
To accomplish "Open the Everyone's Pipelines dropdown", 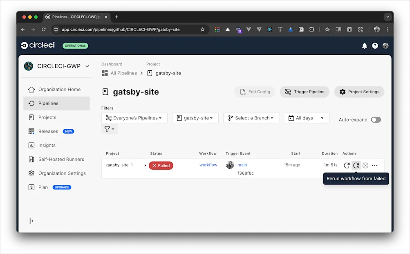I will [x=134, y=118].
